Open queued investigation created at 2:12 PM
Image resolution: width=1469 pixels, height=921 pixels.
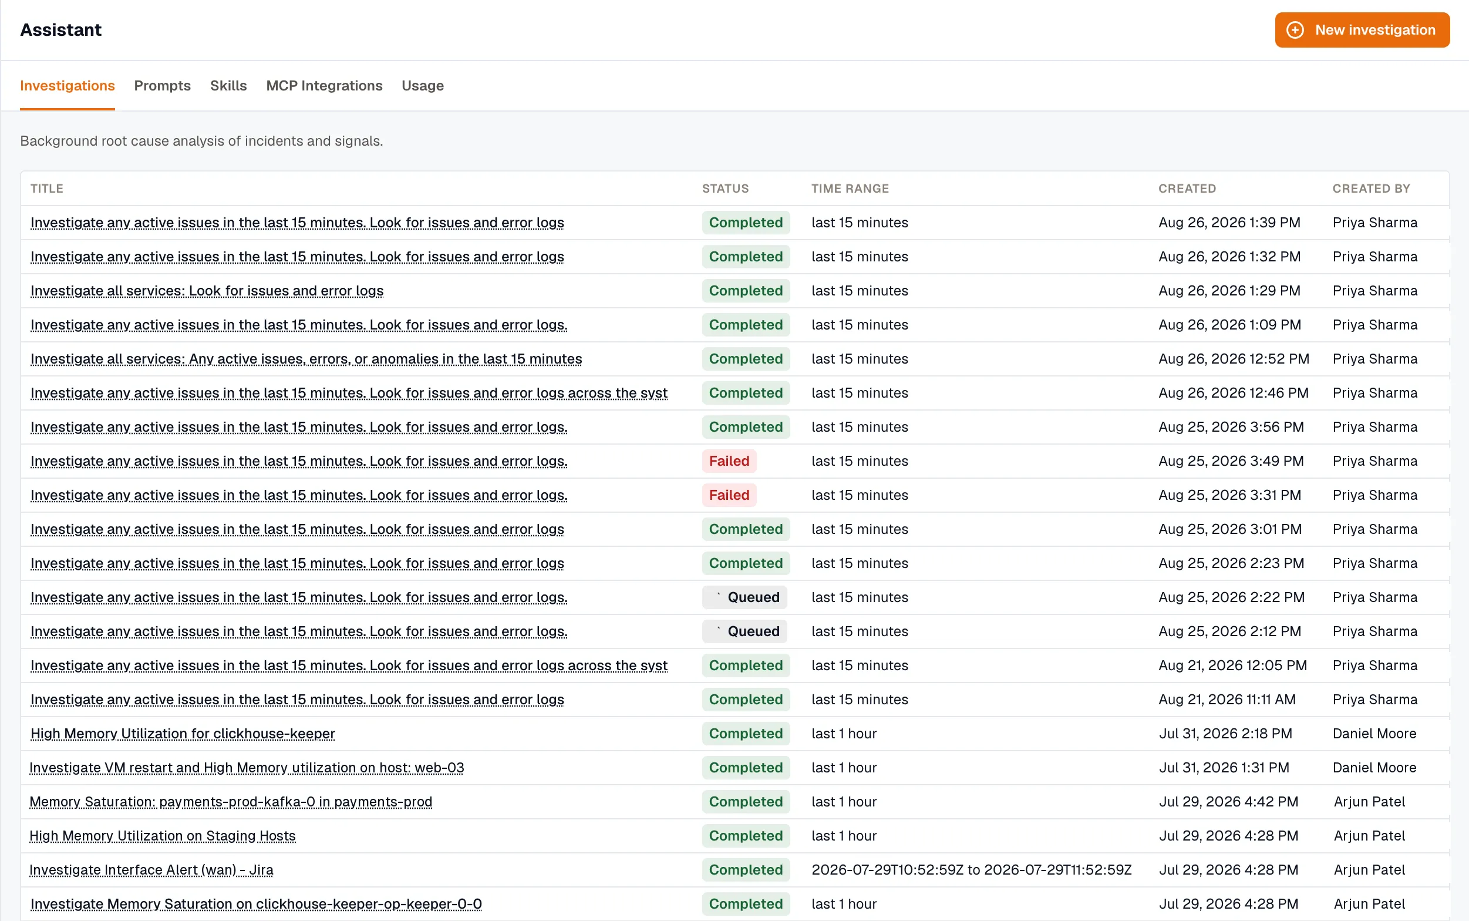pos(299,632)
